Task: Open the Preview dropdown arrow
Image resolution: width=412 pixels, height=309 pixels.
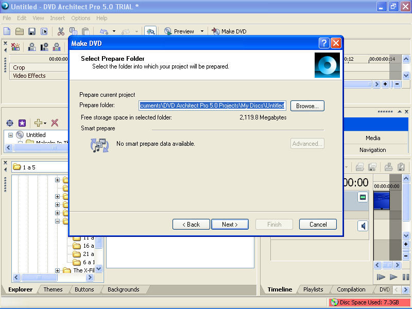Action: [x=202, y=31]
